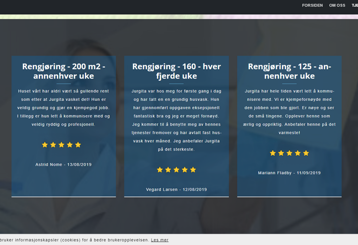358x245 pixels.
Task: Open the 'Les mer' cookie link
Action: pyautogui.click(x=160, y=240)
